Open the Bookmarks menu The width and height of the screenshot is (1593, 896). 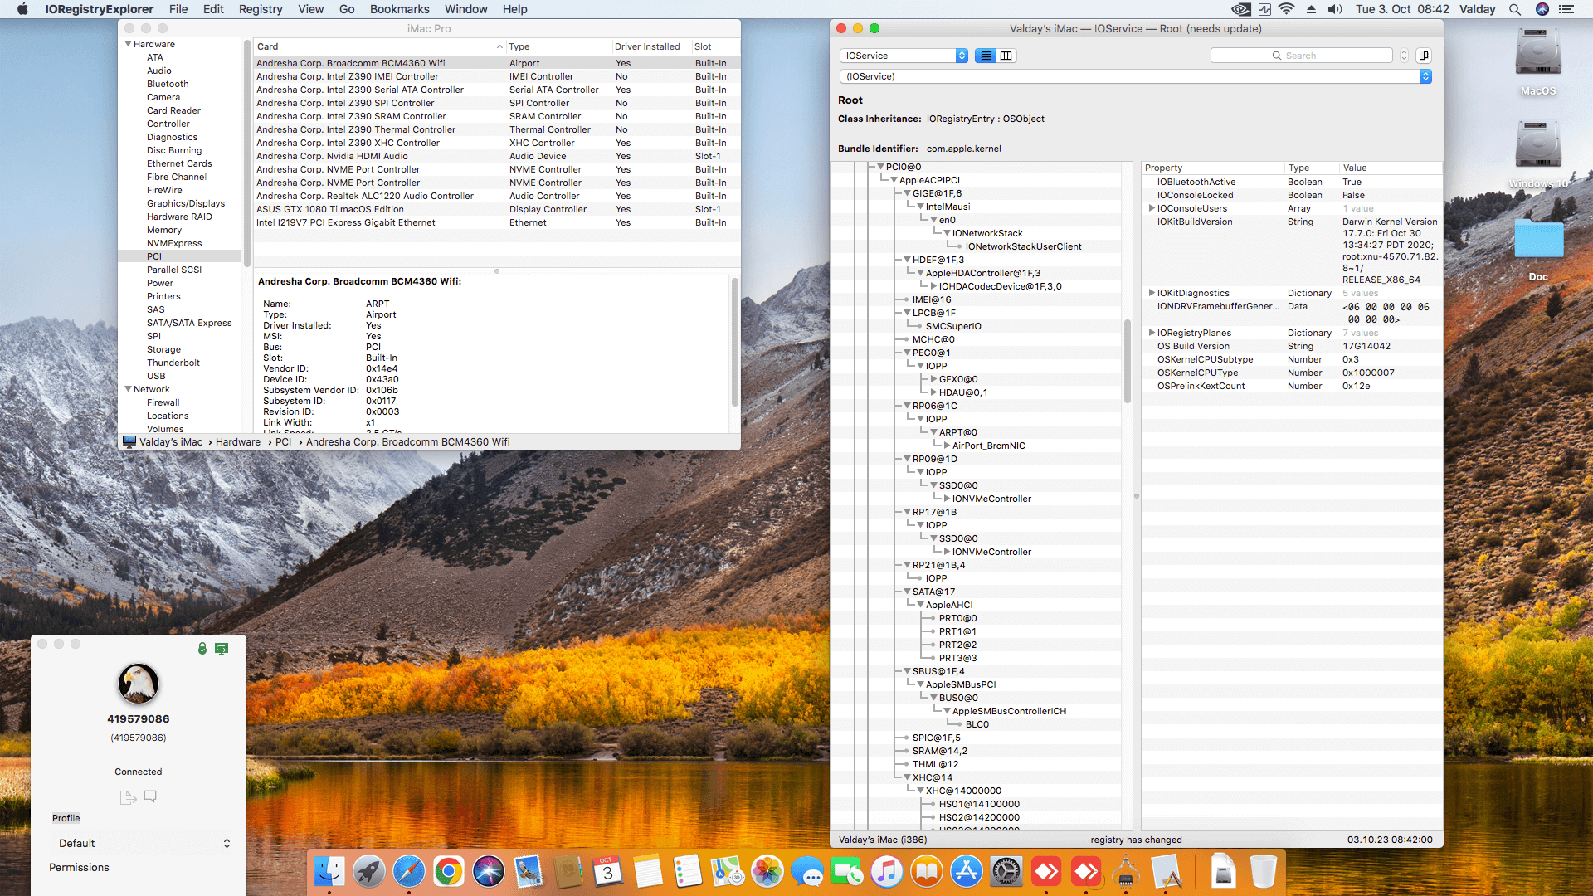(399, 9)
